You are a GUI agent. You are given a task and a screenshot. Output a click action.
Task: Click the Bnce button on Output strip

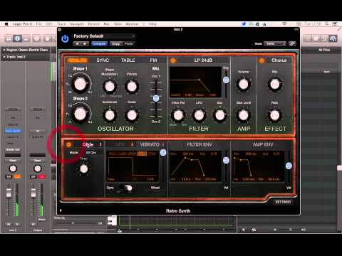(42, 219)
